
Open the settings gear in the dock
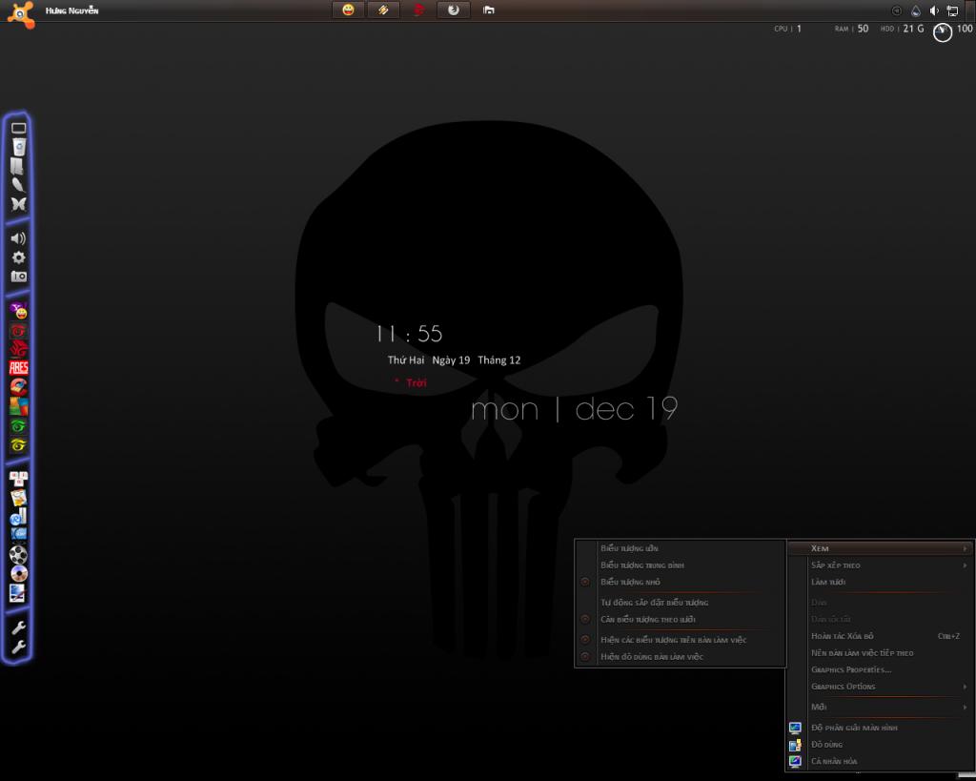pos(19,257)
